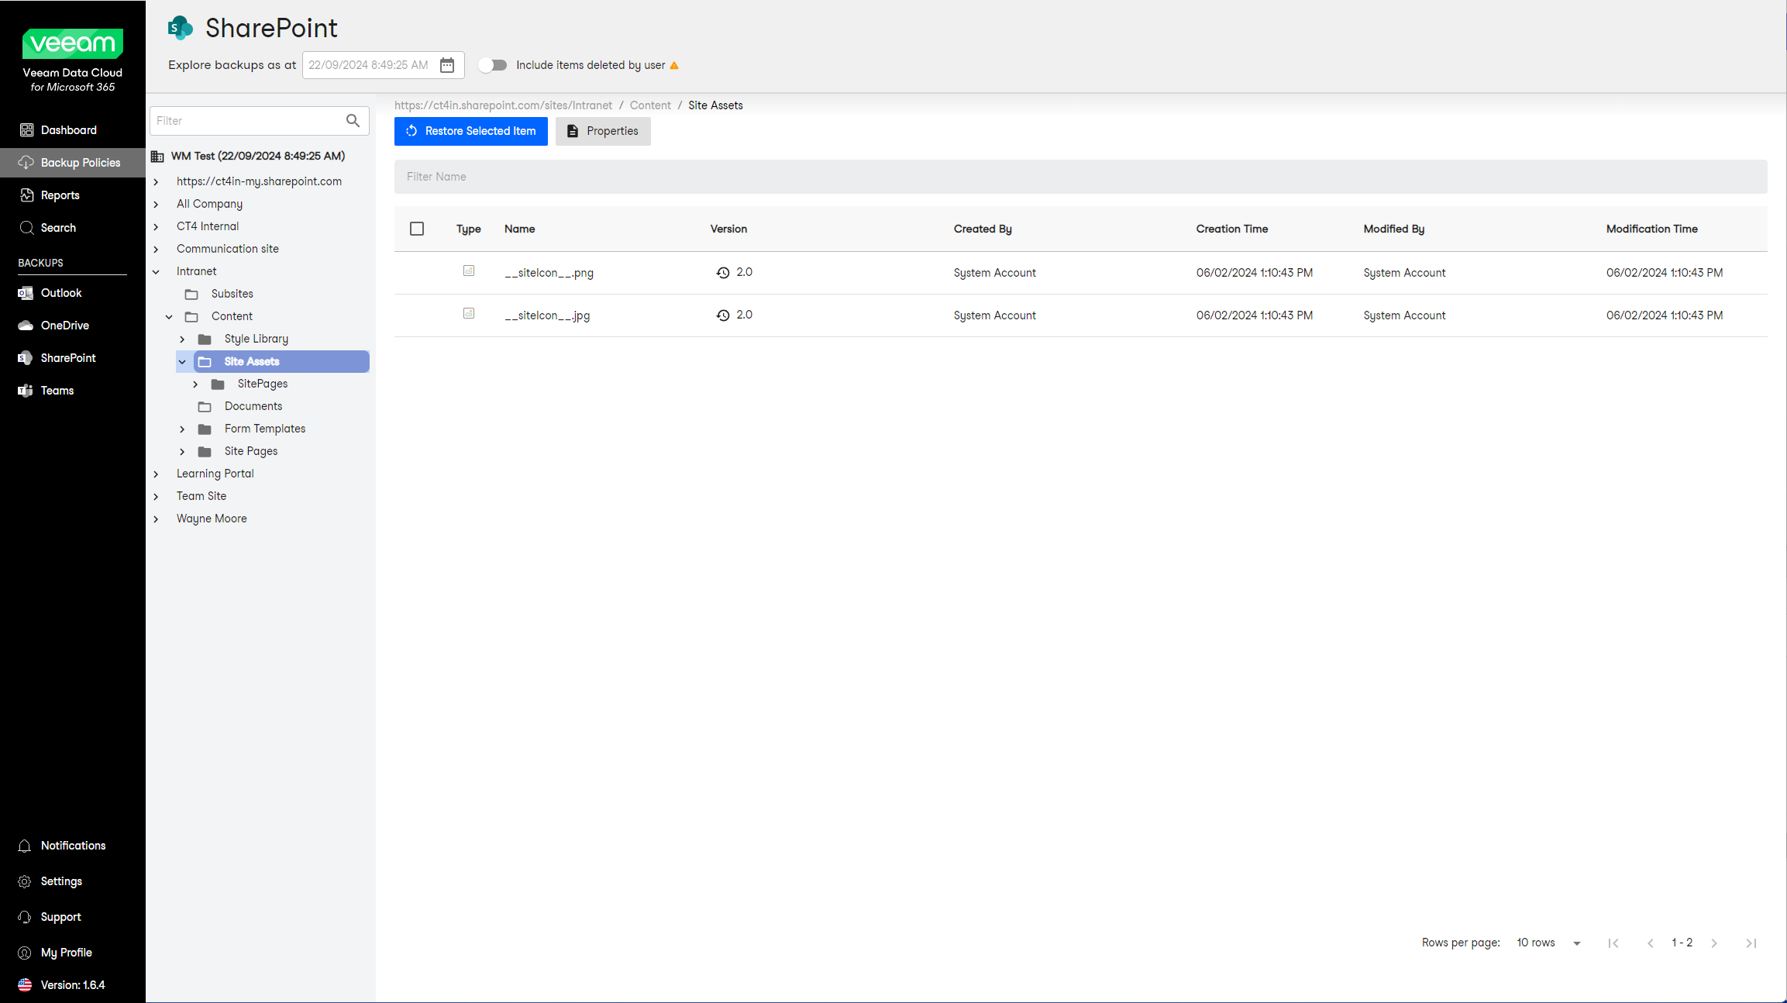Viewport: 1787px width, 1003px height.
Task: Select the __siteIcon__.png file name
Action: [549, 273]
